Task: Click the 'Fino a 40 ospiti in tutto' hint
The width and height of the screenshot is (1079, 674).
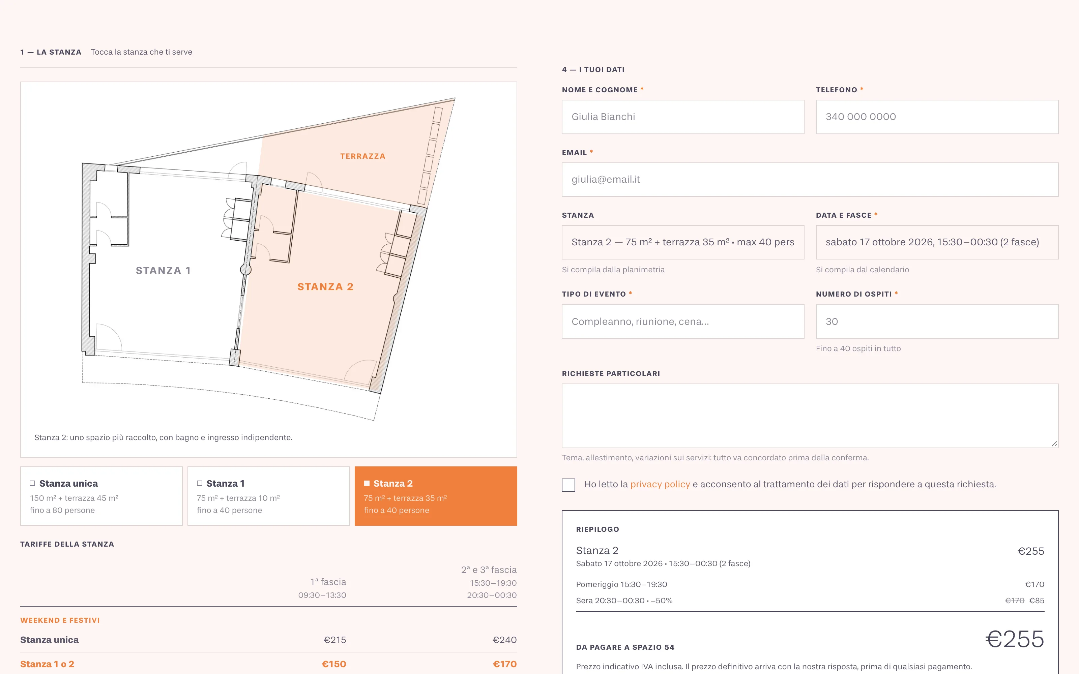Action: click(858, 348)
